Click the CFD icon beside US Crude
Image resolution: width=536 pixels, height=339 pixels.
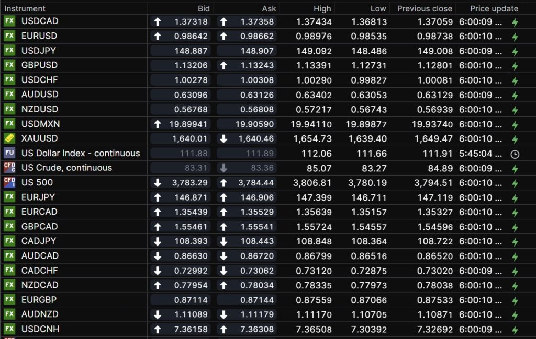[9, 168]
